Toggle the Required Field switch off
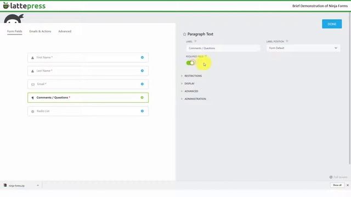This screenshot has height=197, width=351. tap(190, 63)
